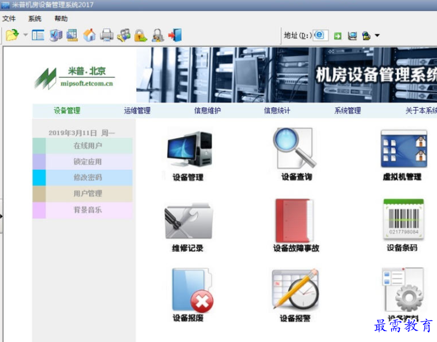This screenshot has width=437, height=342.
Task: Click the 设备报废 label text
Action: point(188,318)
